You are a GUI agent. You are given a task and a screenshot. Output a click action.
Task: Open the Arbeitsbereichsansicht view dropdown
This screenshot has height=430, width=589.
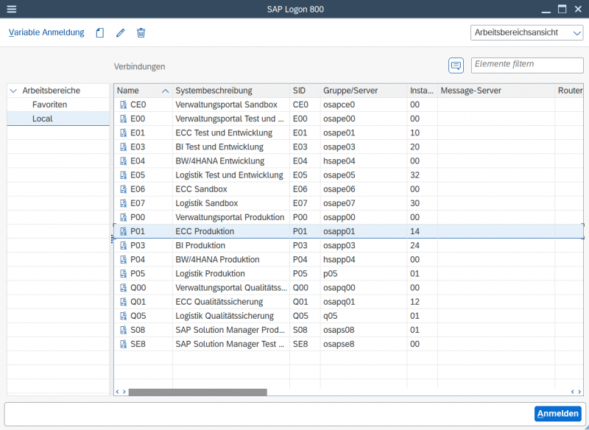click(526, 32)
